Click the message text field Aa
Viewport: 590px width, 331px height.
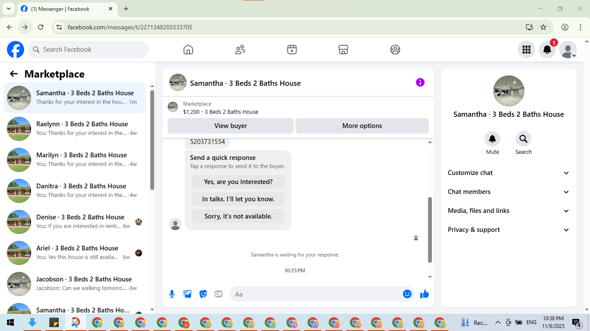316,294
